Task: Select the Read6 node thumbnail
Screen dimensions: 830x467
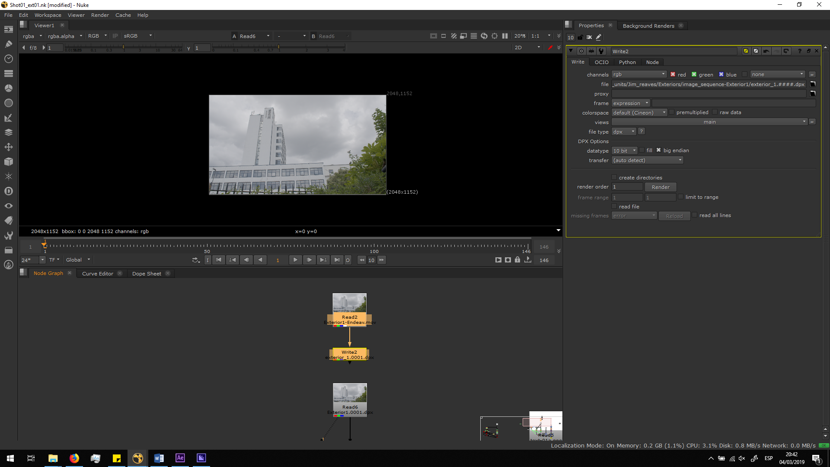Action: click(350, 393)
